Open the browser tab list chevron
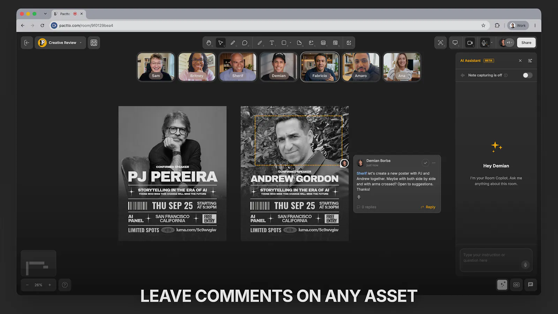This screenshot has width=558, height=314. pos(45,14)
